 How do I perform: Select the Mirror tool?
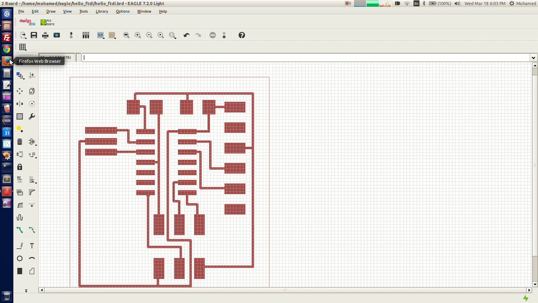coord(19,104)
